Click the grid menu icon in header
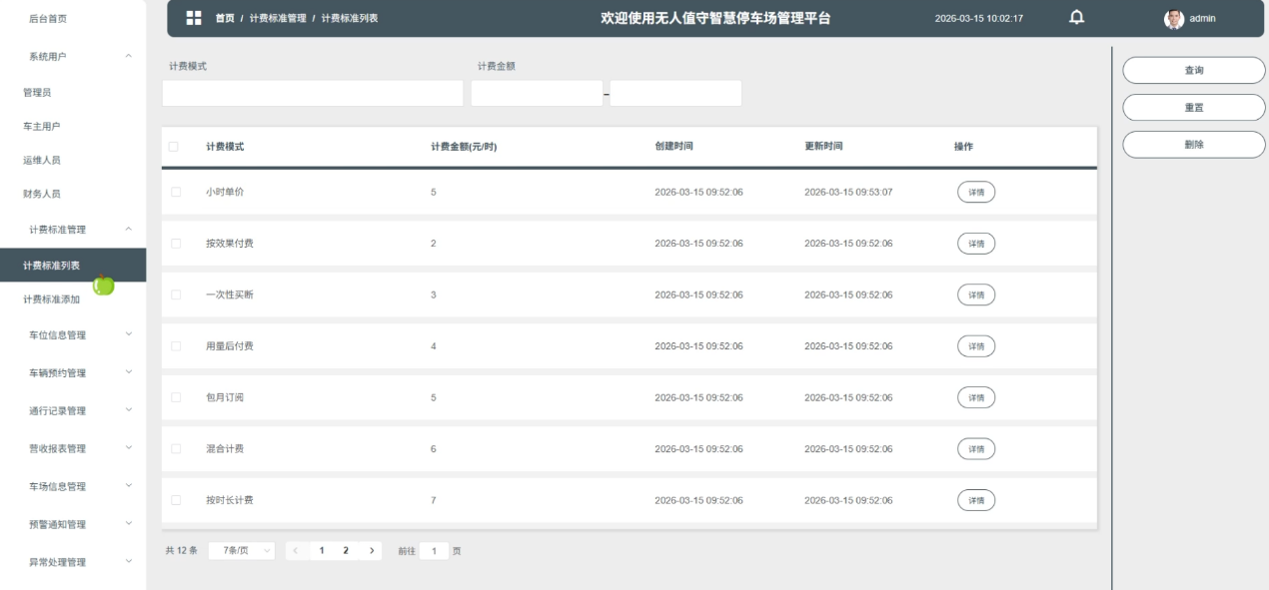The image size is (1269, 590). click(x=195, y=18)
